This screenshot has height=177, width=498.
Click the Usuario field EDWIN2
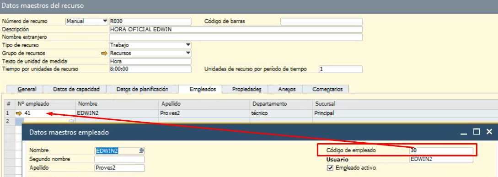click(441, 159)
